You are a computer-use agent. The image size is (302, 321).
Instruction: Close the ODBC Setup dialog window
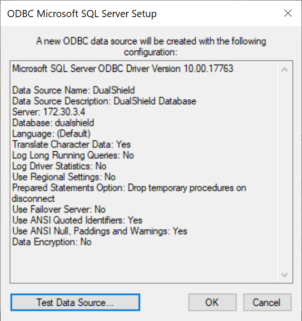click(288, 13)
